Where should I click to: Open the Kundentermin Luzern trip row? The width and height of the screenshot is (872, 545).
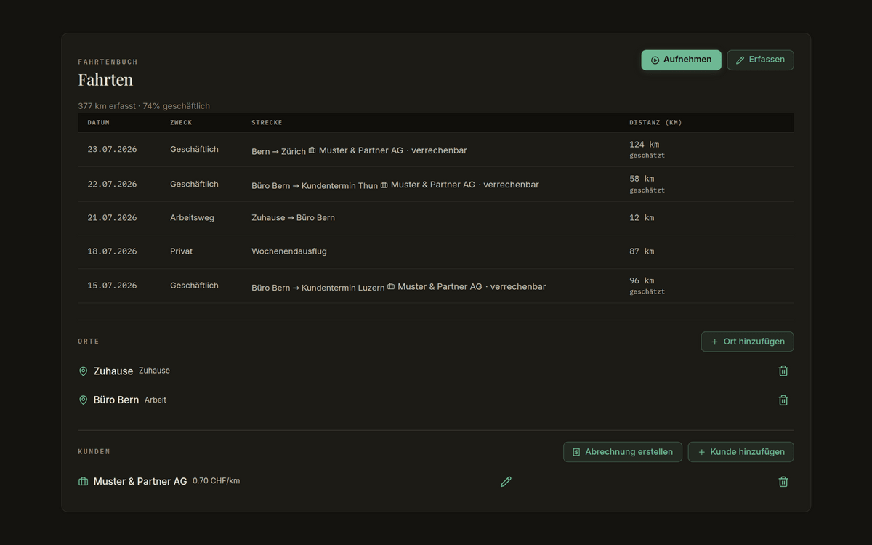[x=436, y=286]
